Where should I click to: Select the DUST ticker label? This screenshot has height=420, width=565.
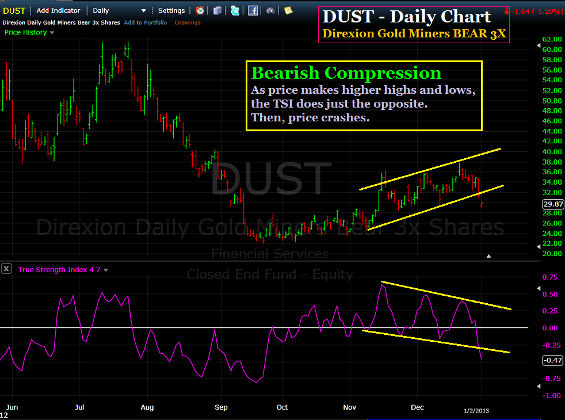click(14, 10)
